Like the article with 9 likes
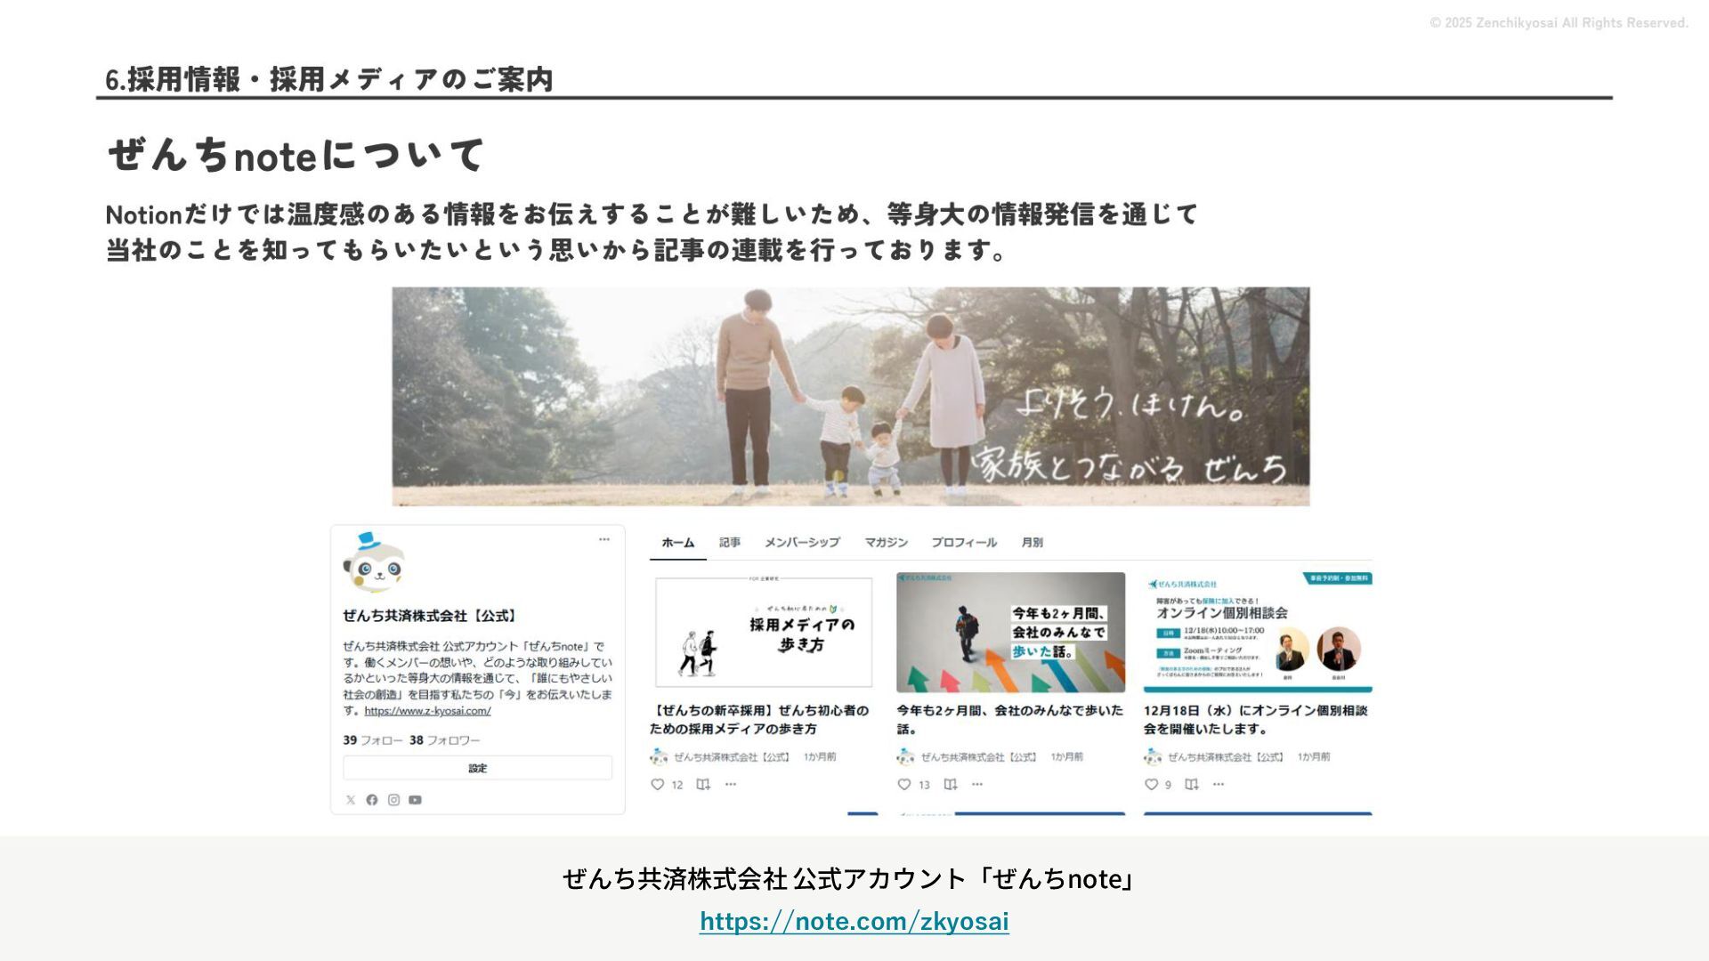Image resolution: width=1709 pixels, height=961 pixels. pyautogui.click(x=1151, y=785)
